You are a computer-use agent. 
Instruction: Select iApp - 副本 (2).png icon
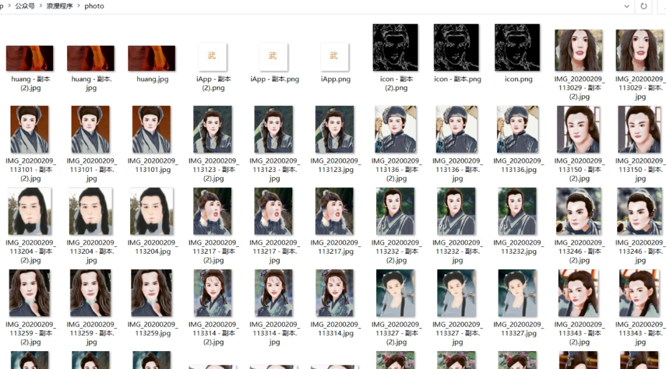pyautogui.click(x=212, y=57)
